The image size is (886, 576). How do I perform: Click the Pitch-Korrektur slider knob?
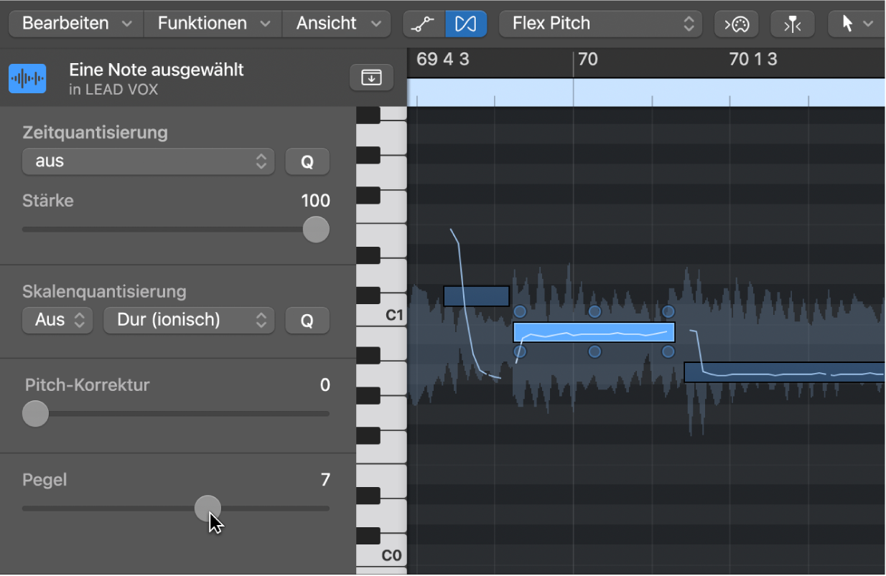[34, 413]
